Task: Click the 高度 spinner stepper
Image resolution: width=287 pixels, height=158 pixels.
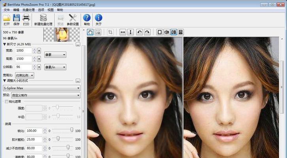Action: [34, 59]
